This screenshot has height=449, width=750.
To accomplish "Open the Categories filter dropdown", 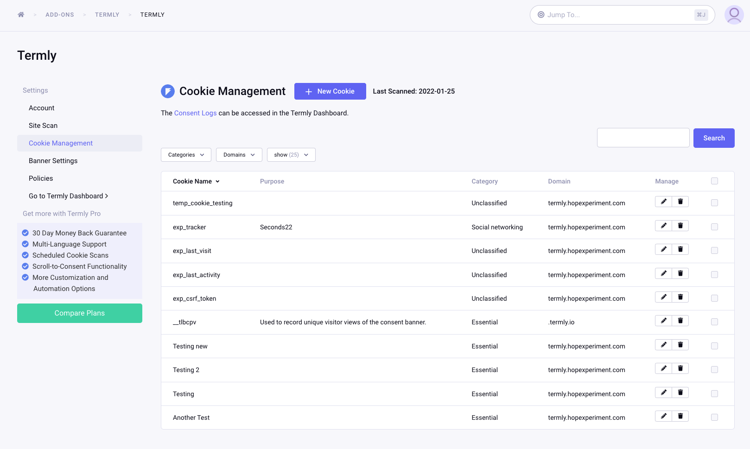I will pos(186,155).
